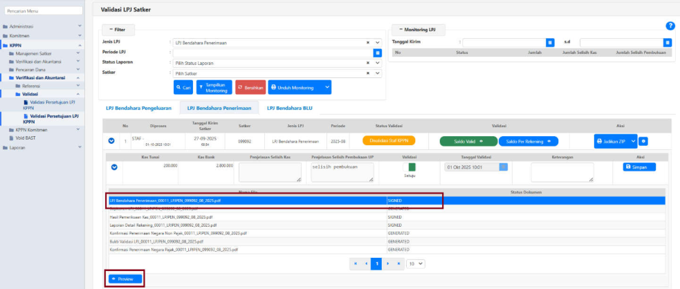The height and width of the screenshot is (289, 680).
Task: Click the eye icon beside Jadikan ZIP
Action: (643, 141)
